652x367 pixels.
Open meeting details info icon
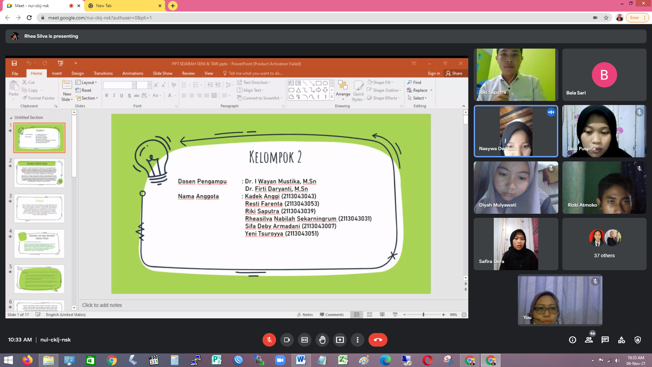pos(573,340)
